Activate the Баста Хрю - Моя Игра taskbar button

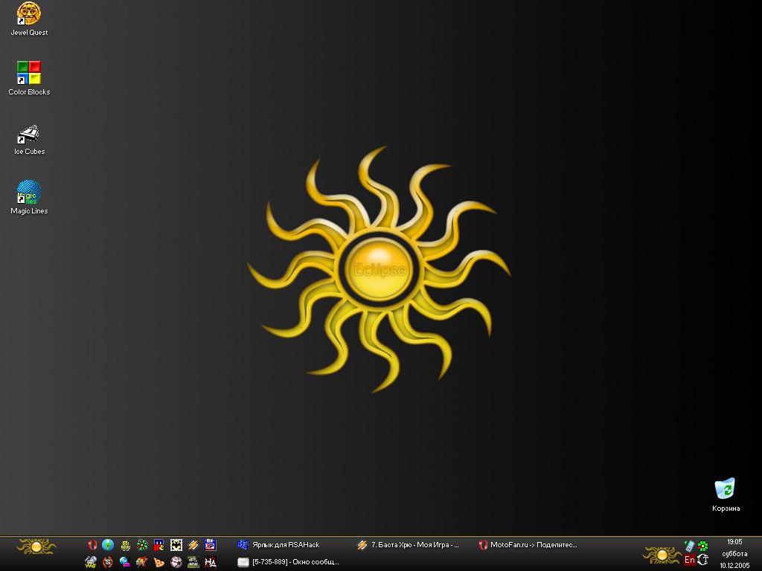409,545
